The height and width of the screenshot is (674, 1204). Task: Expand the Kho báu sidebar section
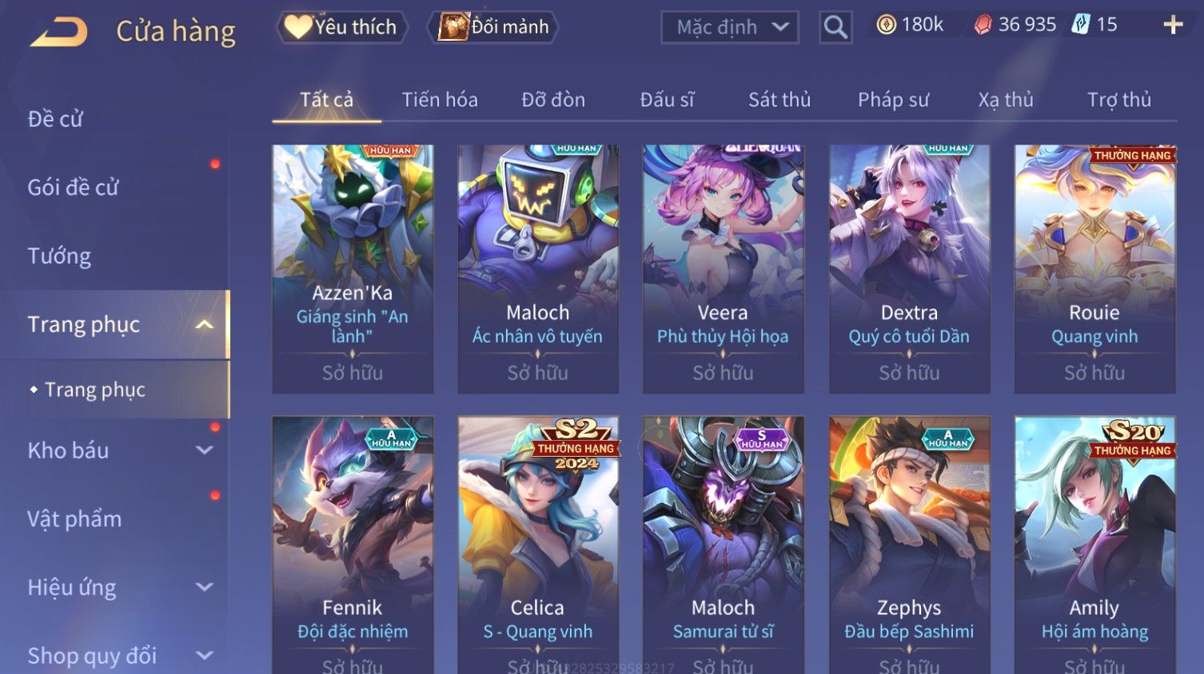205,450
